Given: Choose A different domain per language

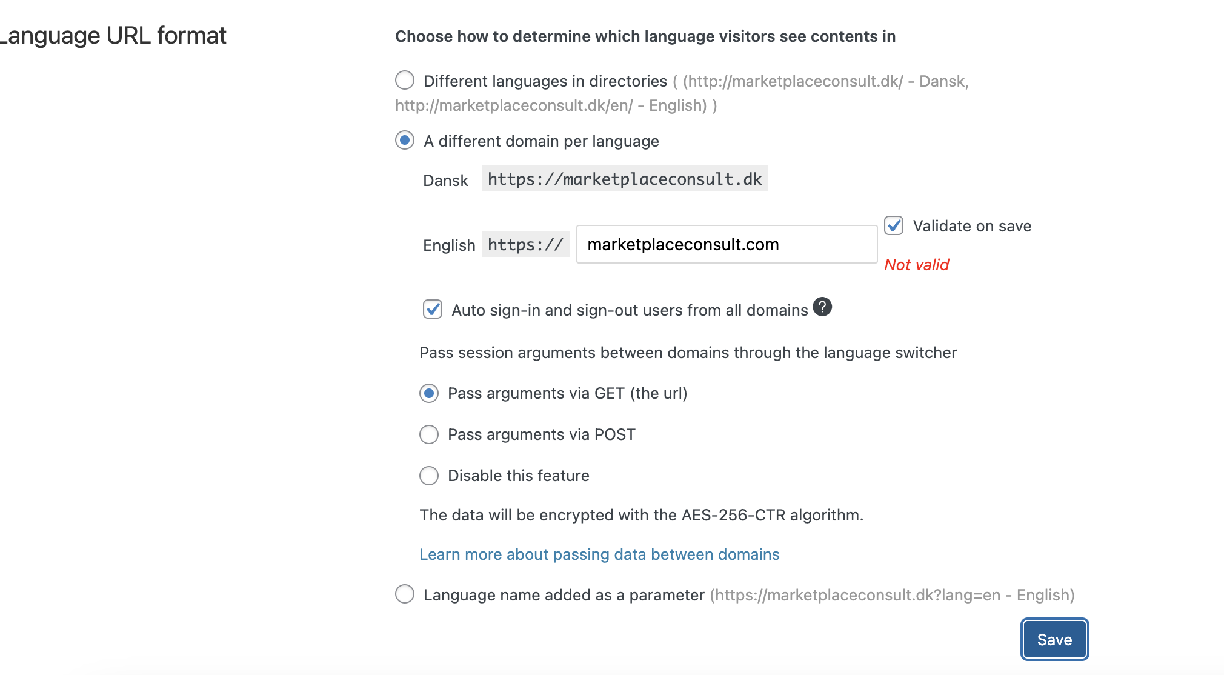Looking at the screenshot, I should pyautogui.click(x=405, y=140).
